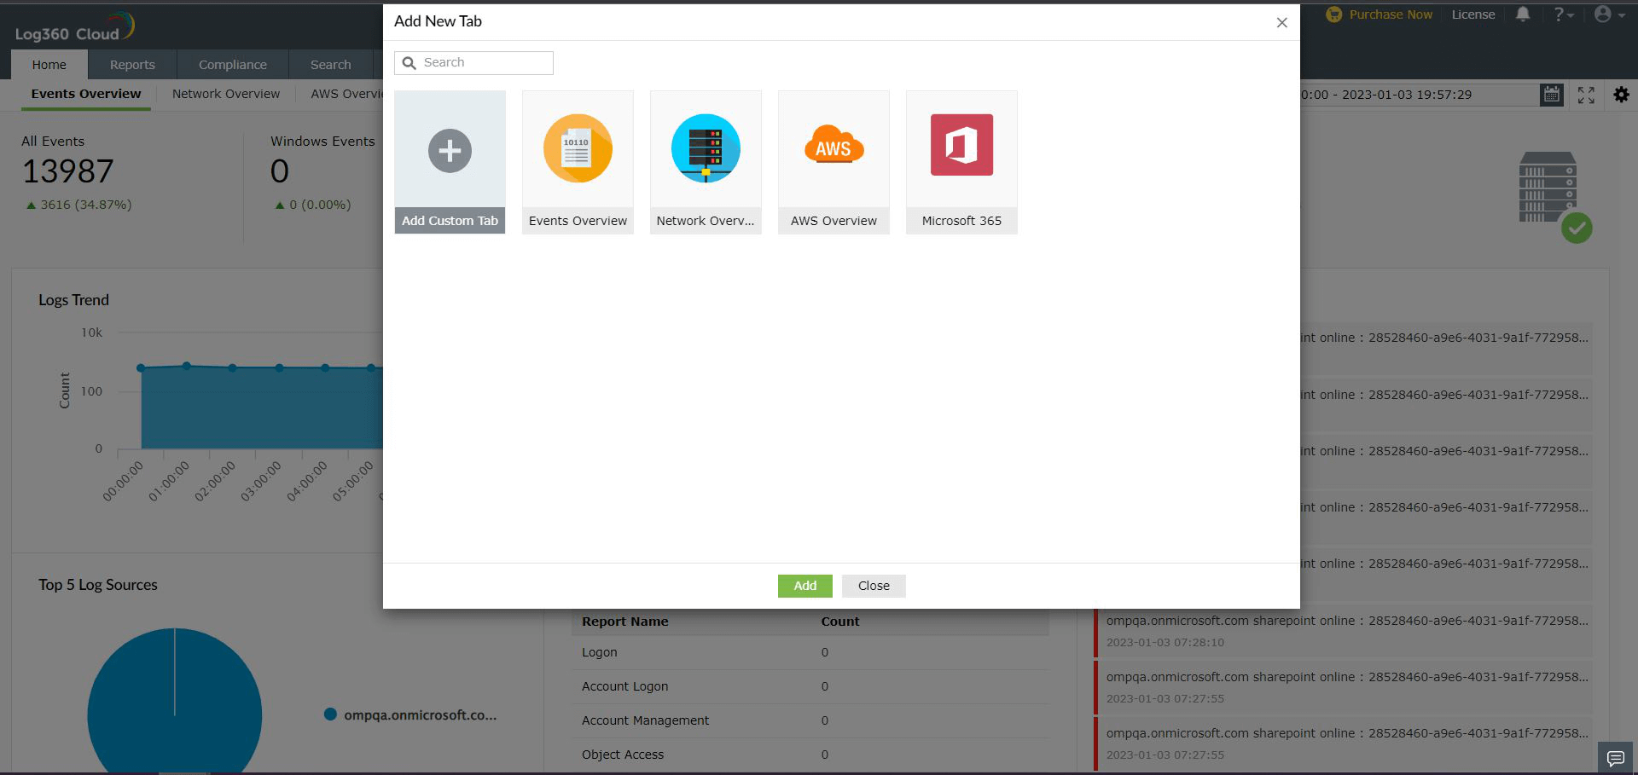Image resolution: width=1638 pixels, height=775 pixels.
Task: Open the AWS Overview dashboard tab
Action: pyautogui.click(x=346, y=94)
